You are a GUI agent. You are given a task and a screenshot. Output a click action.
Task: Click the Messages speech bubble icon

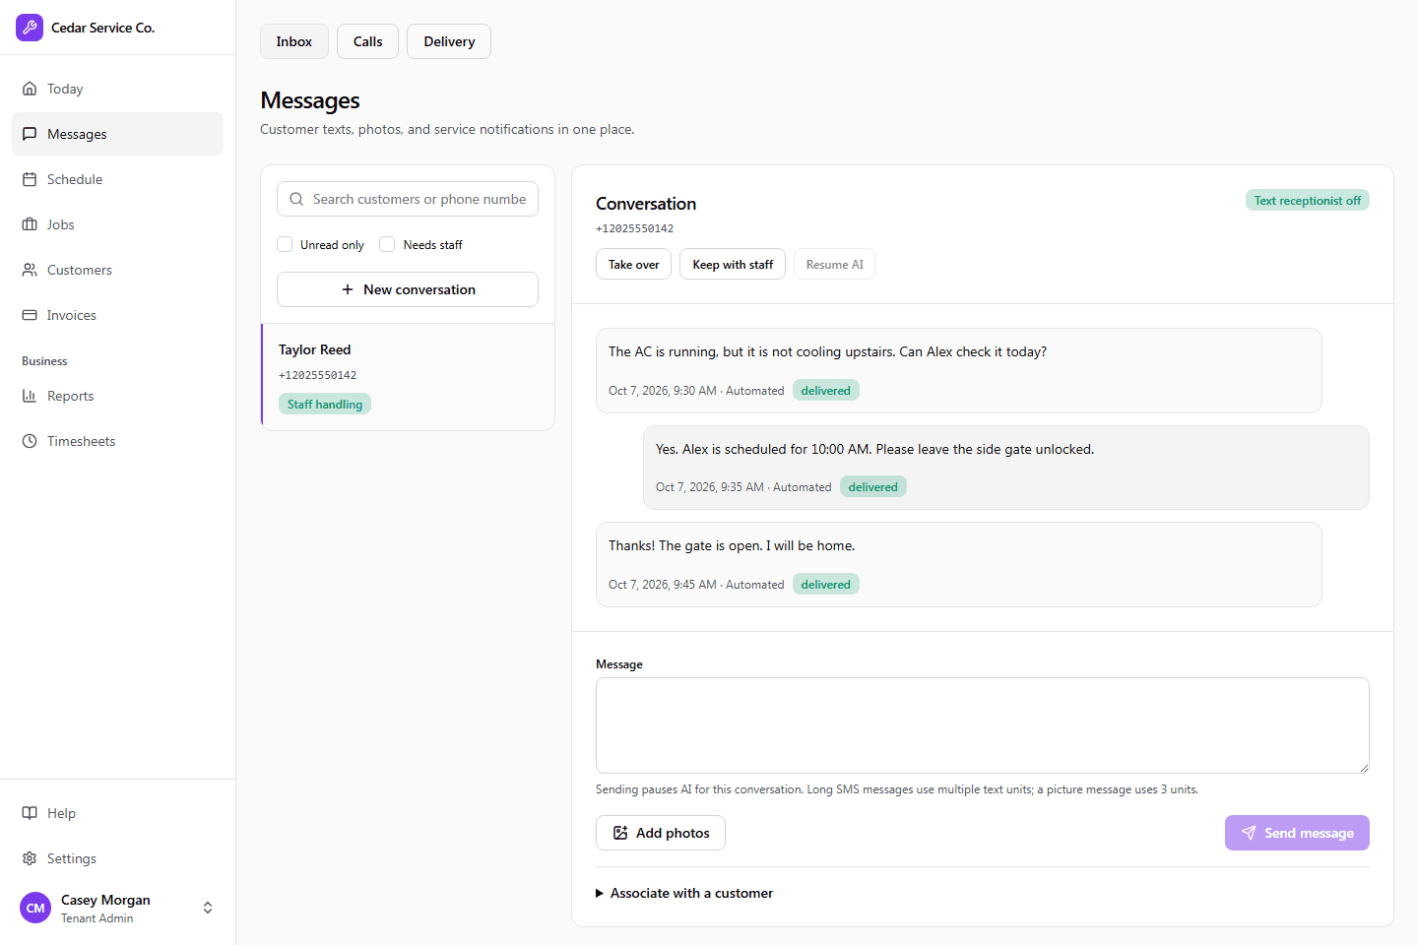click(x=30, y=134)
